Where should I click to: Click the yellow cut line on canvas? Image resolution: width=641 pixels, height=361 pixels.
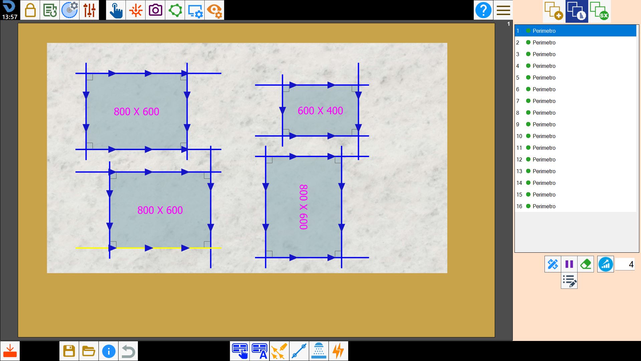[x=149, y=248]
